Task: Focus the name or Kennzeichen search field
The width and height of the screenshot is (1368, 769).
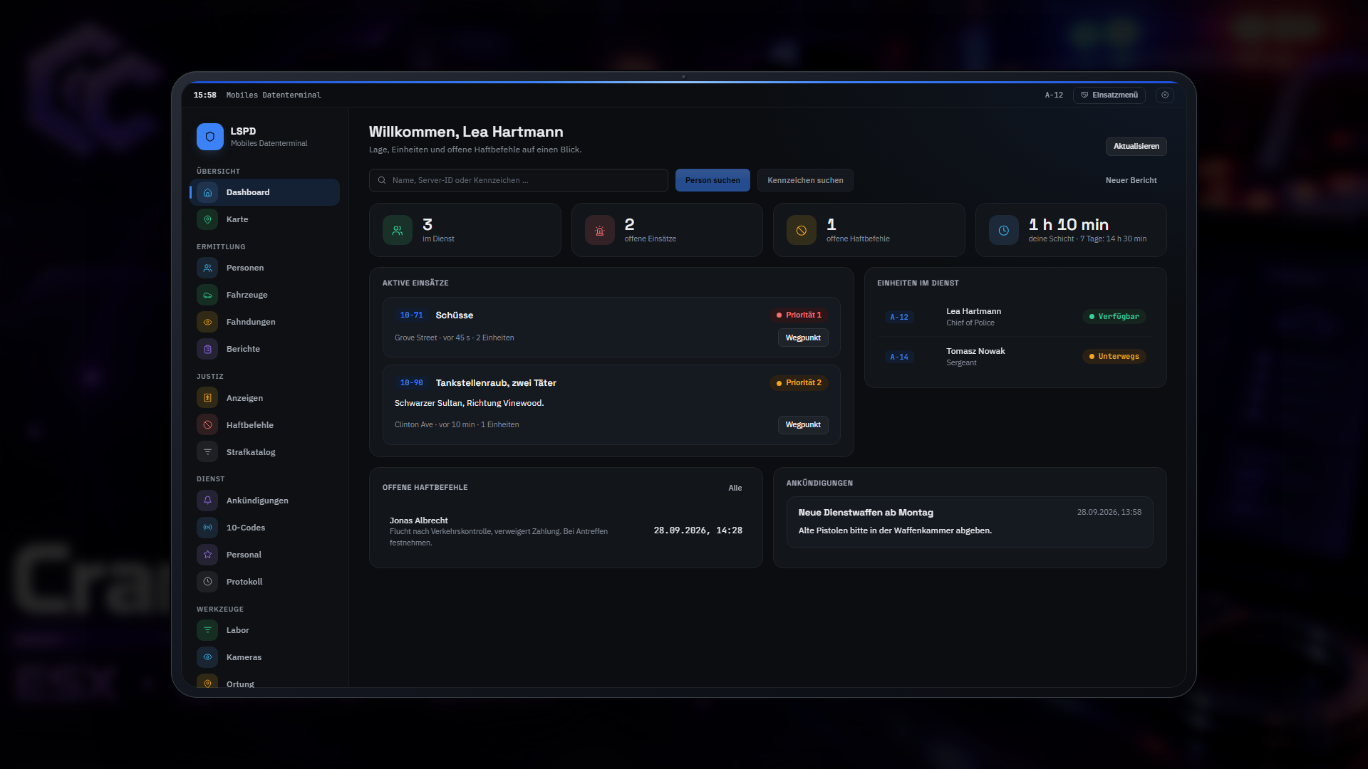Action: pos(519,180)
